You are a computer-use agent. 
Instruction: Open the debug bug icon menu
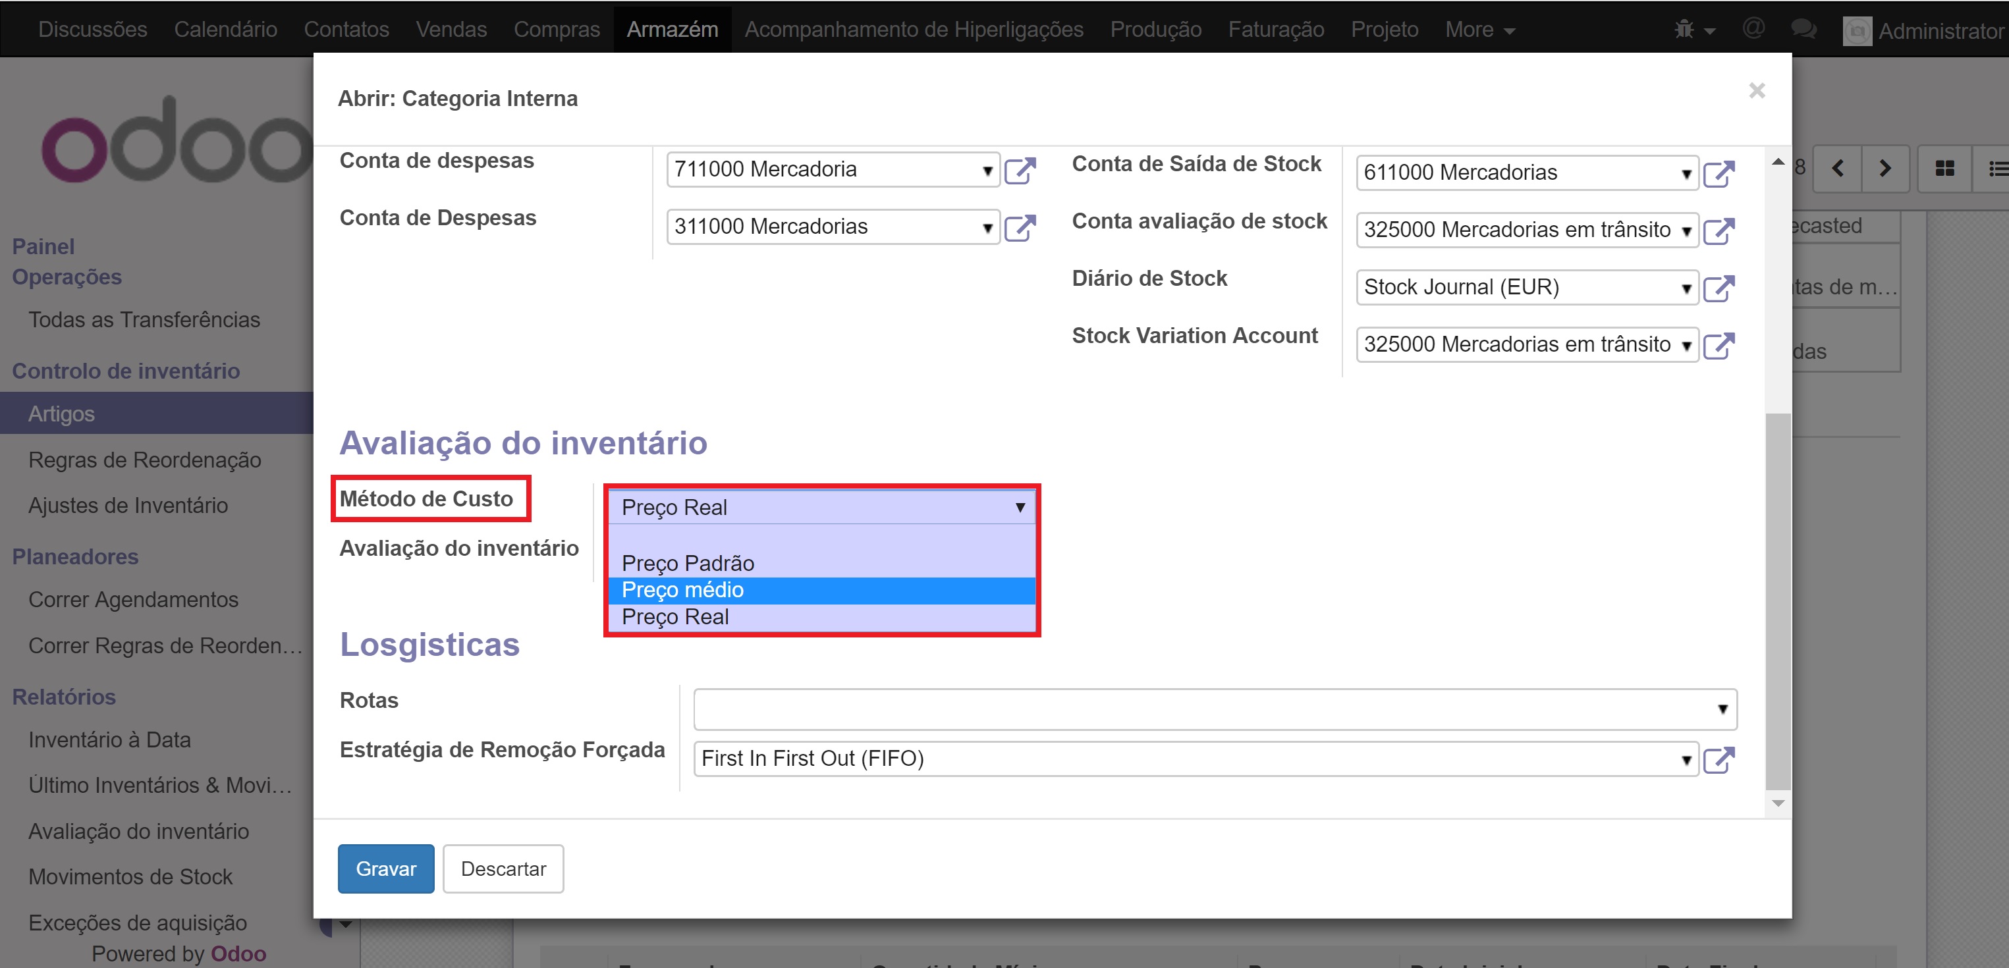click(1692, 30)
